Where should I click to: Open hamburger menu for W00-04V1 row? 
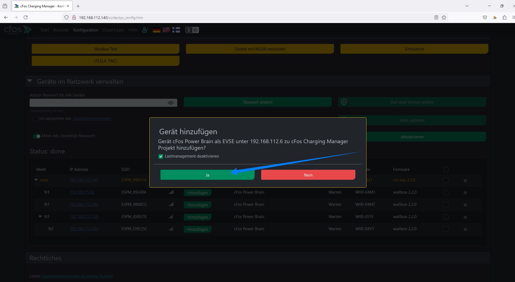tap(465, 229)
